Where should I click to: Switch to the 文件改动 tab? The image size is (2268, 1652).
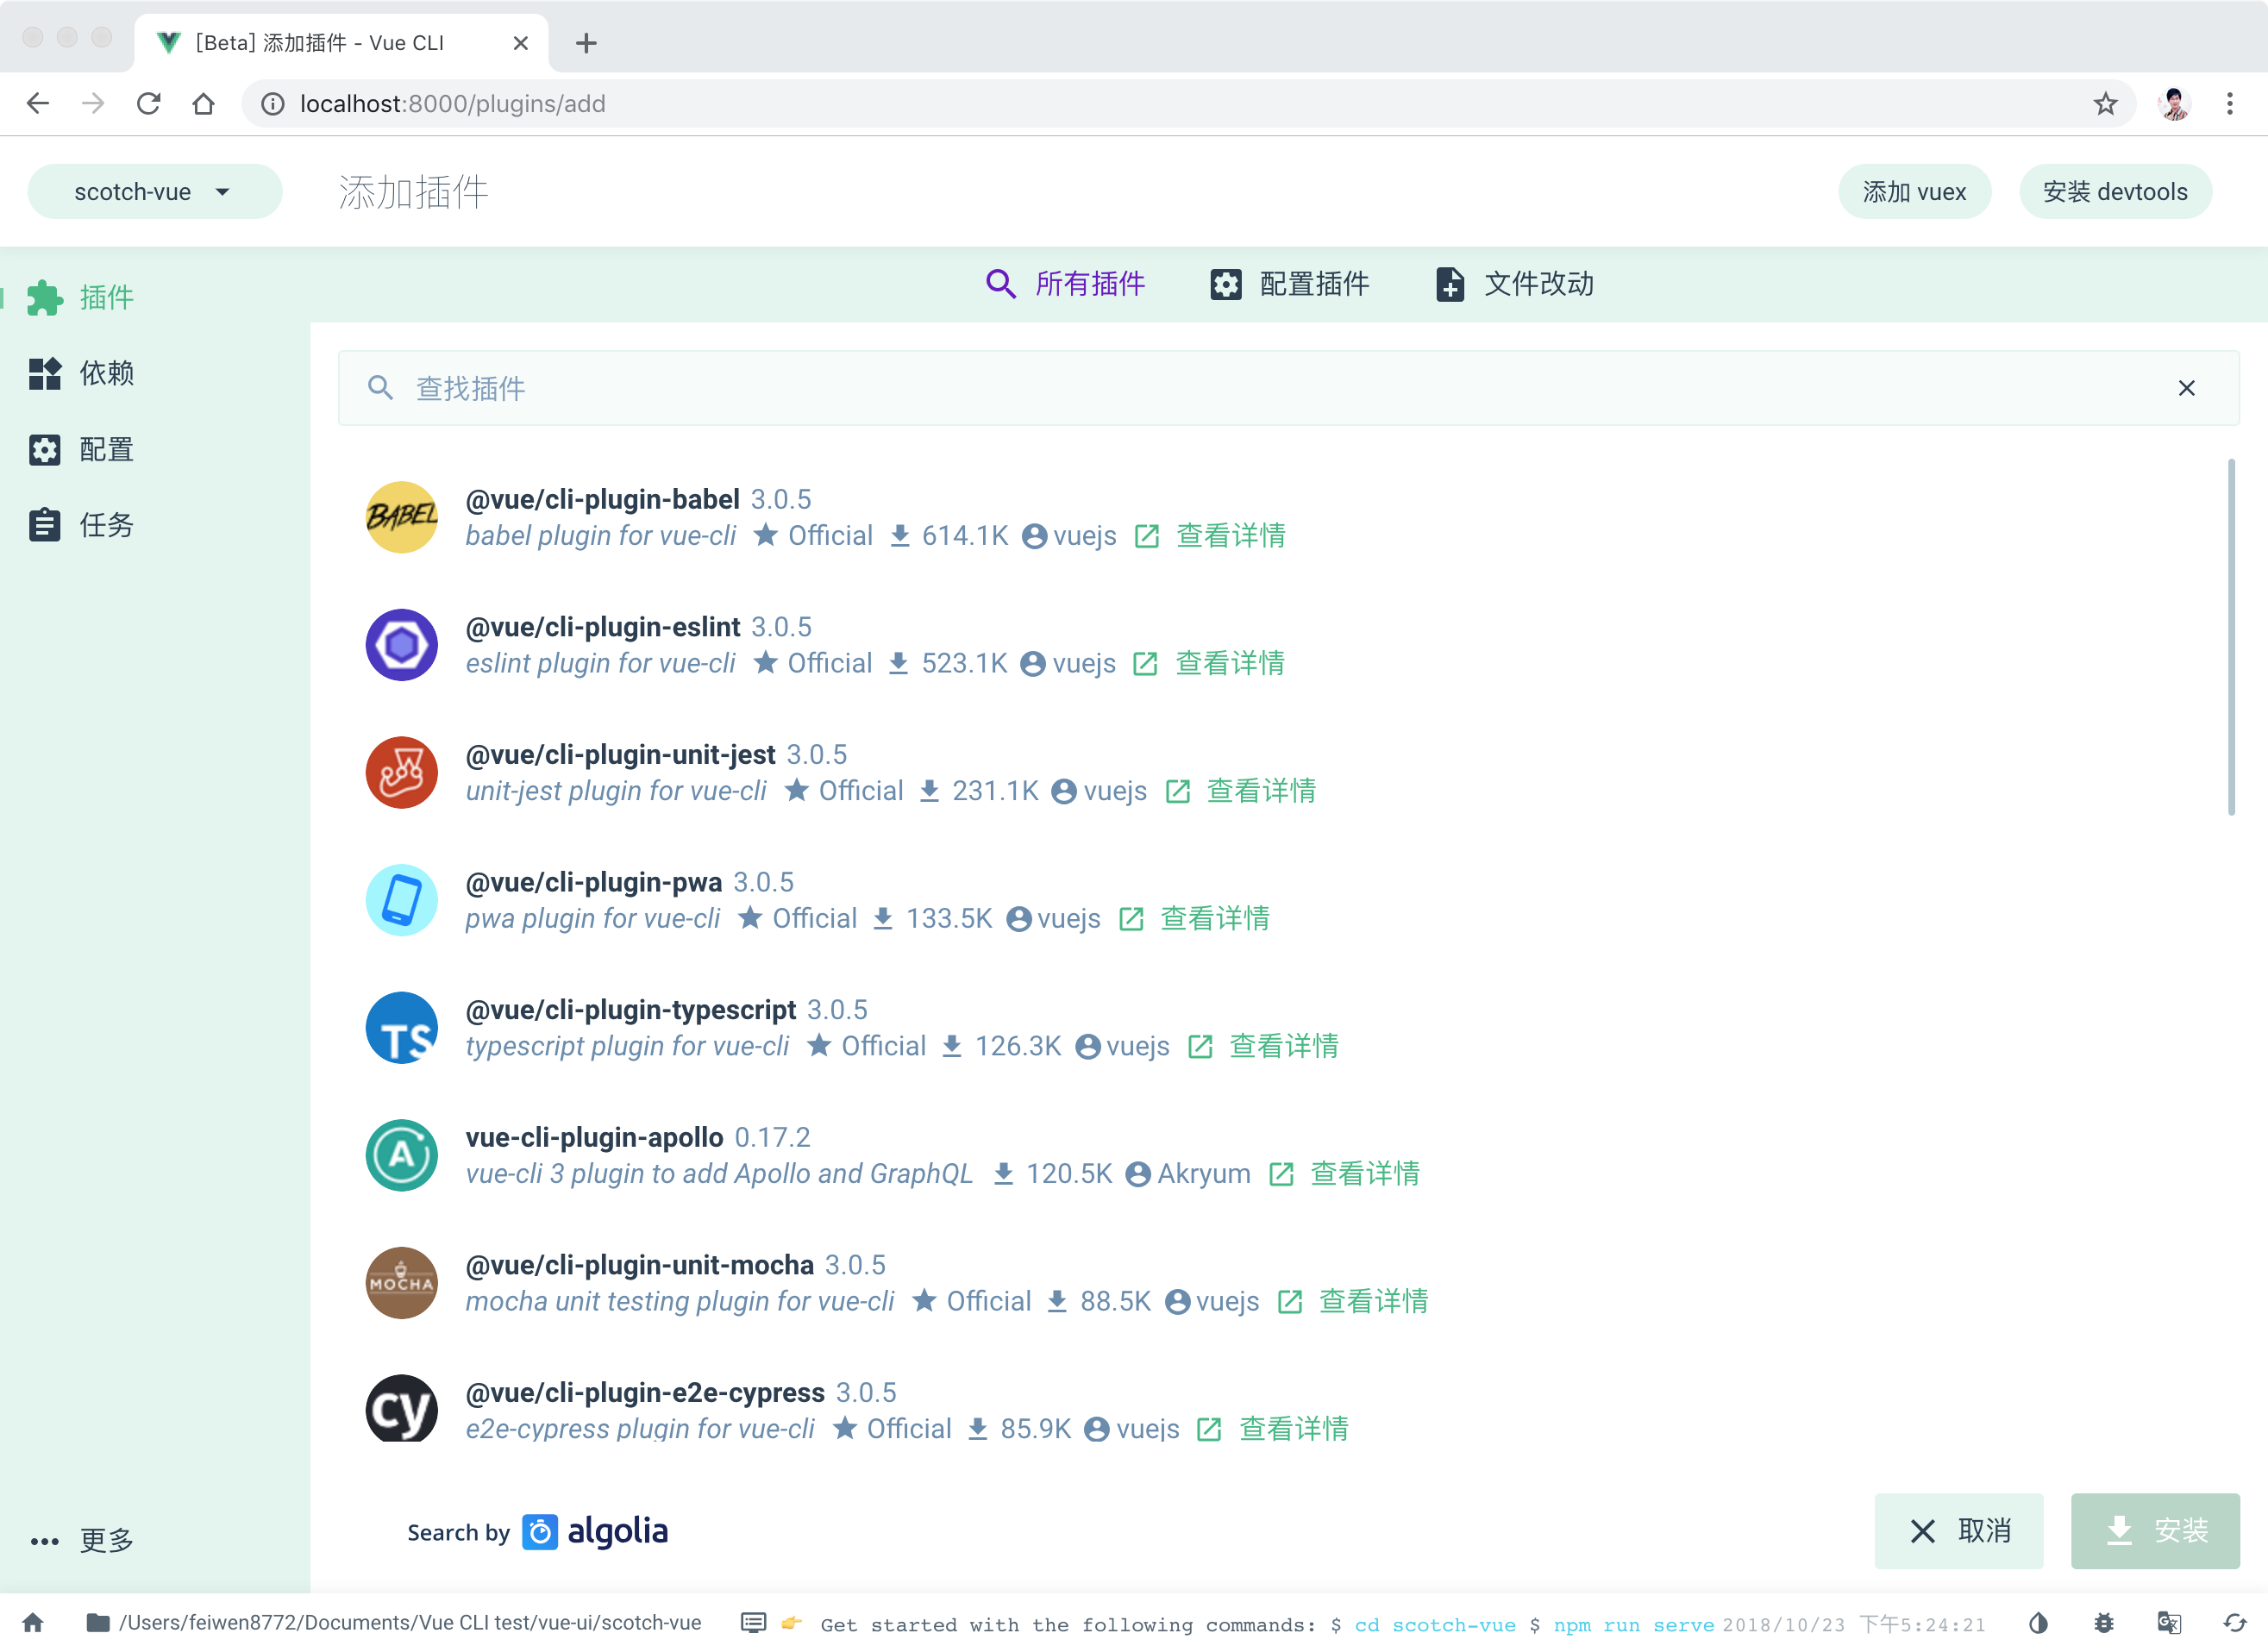coord(1514,284)
